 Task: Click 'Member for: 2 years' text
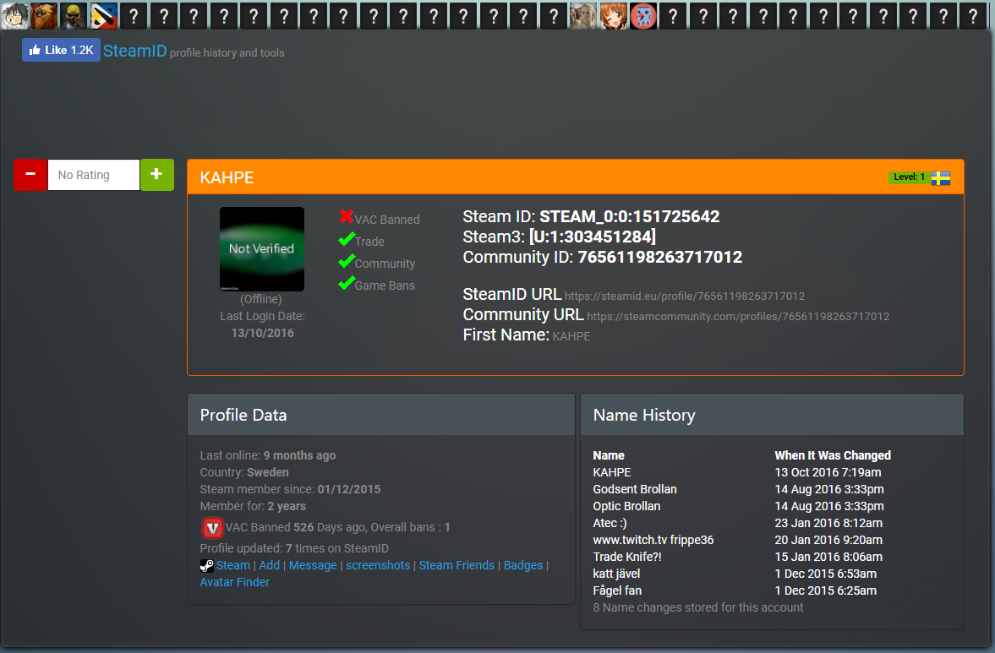pyautogui.click(x=253, y=506)
